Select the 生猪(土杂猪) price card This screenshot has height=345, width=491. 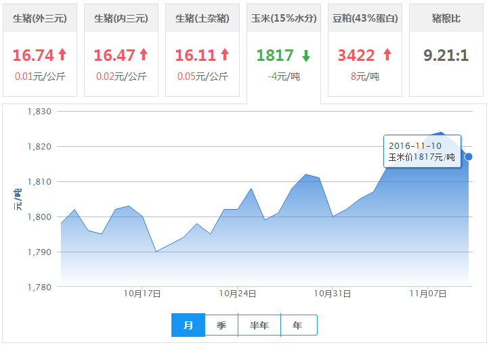pos(202,50)
